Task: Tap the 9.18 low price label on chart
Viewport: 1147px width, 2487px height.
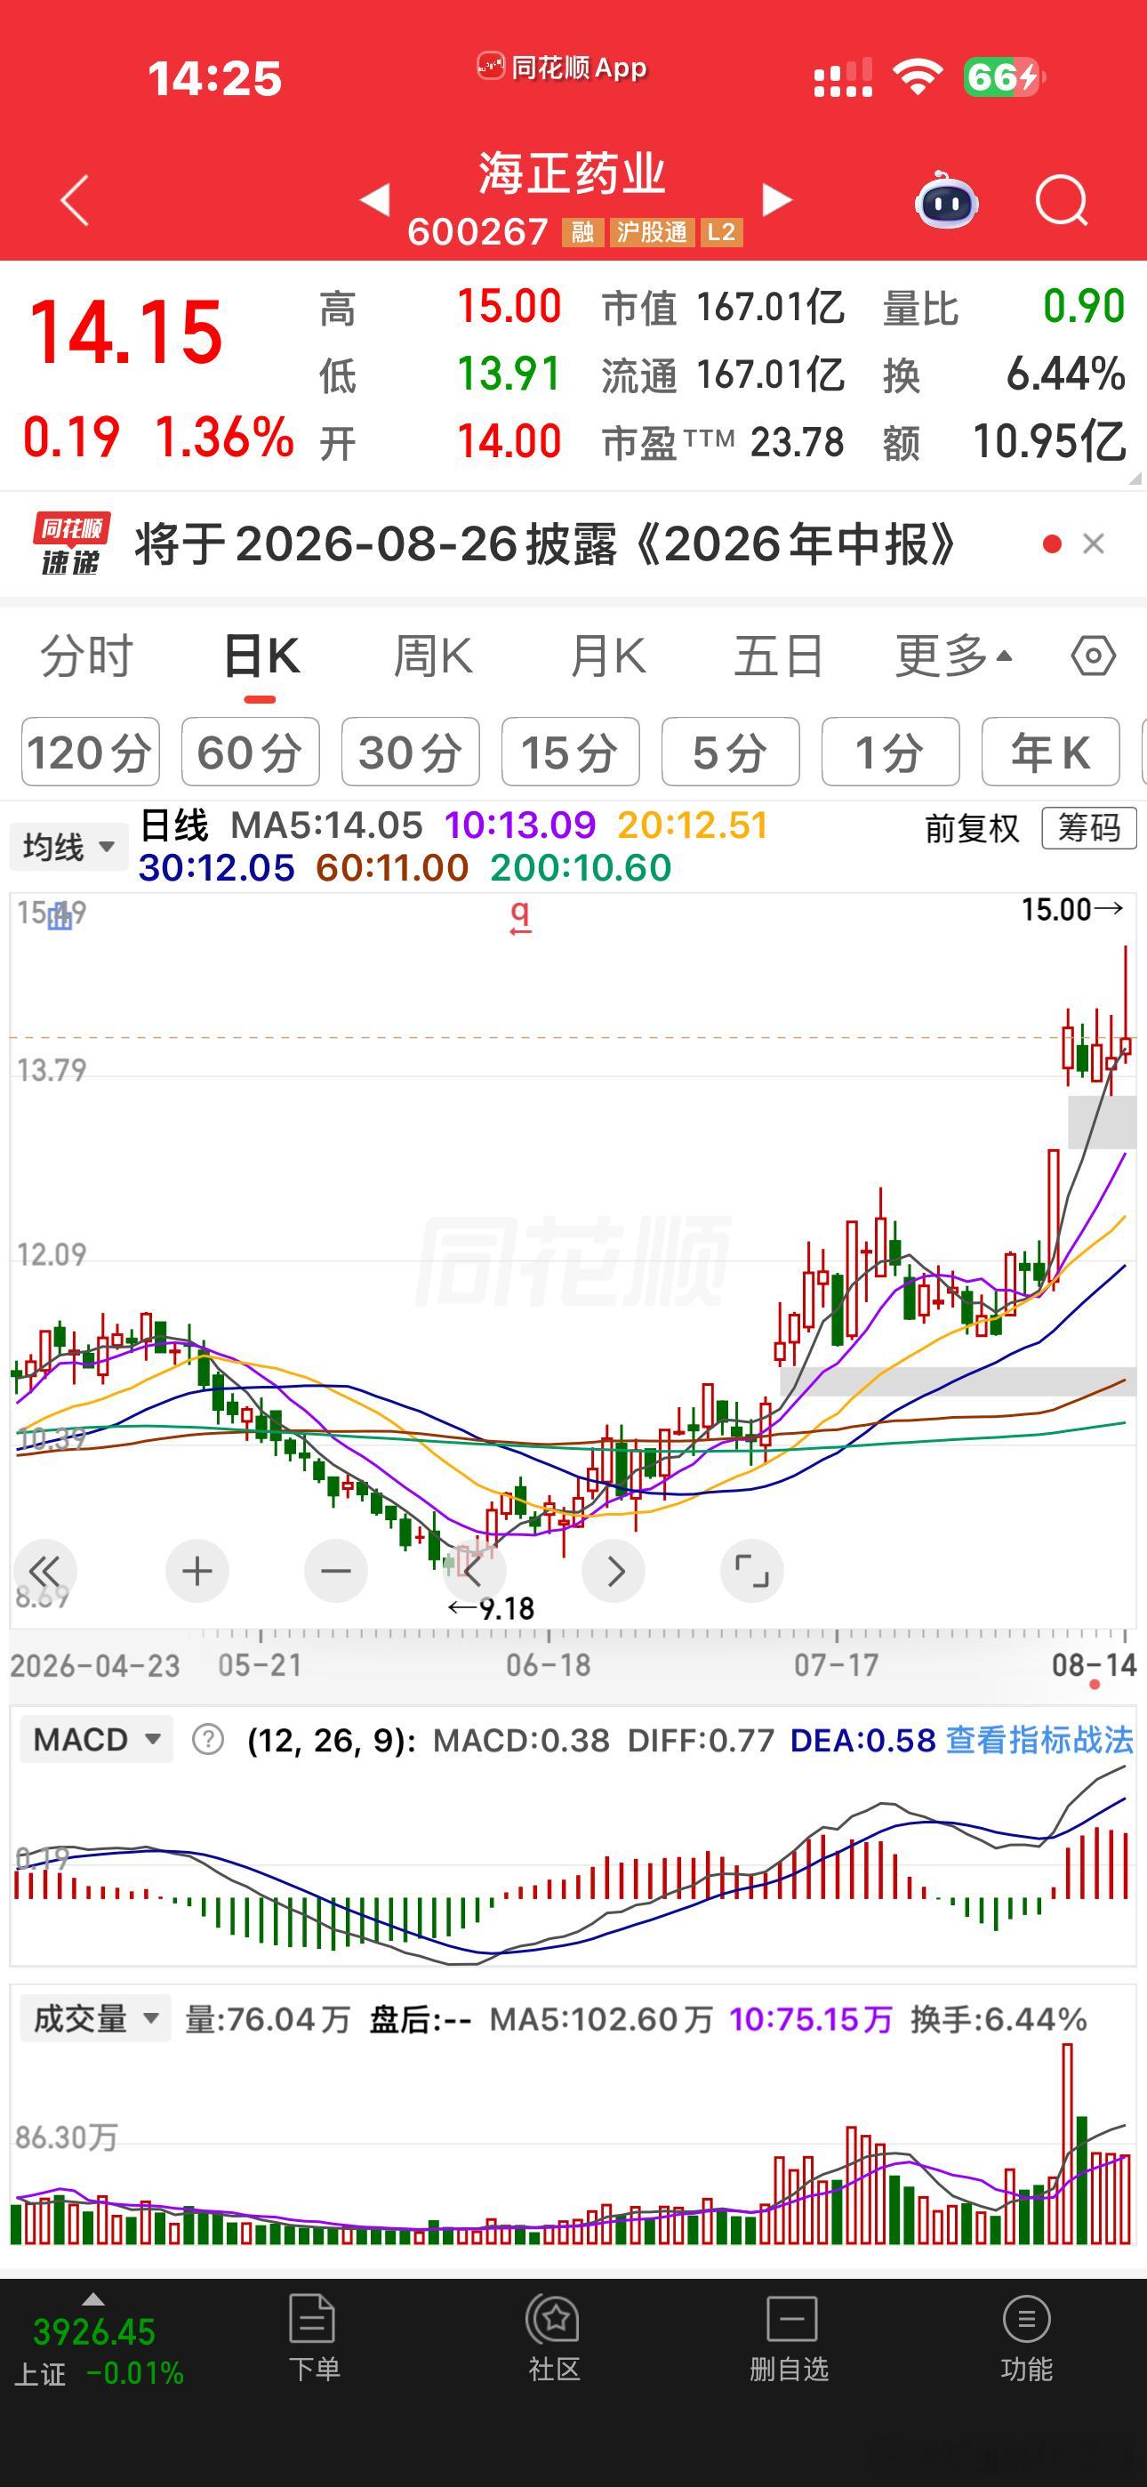Action: tap(492, 1608)
